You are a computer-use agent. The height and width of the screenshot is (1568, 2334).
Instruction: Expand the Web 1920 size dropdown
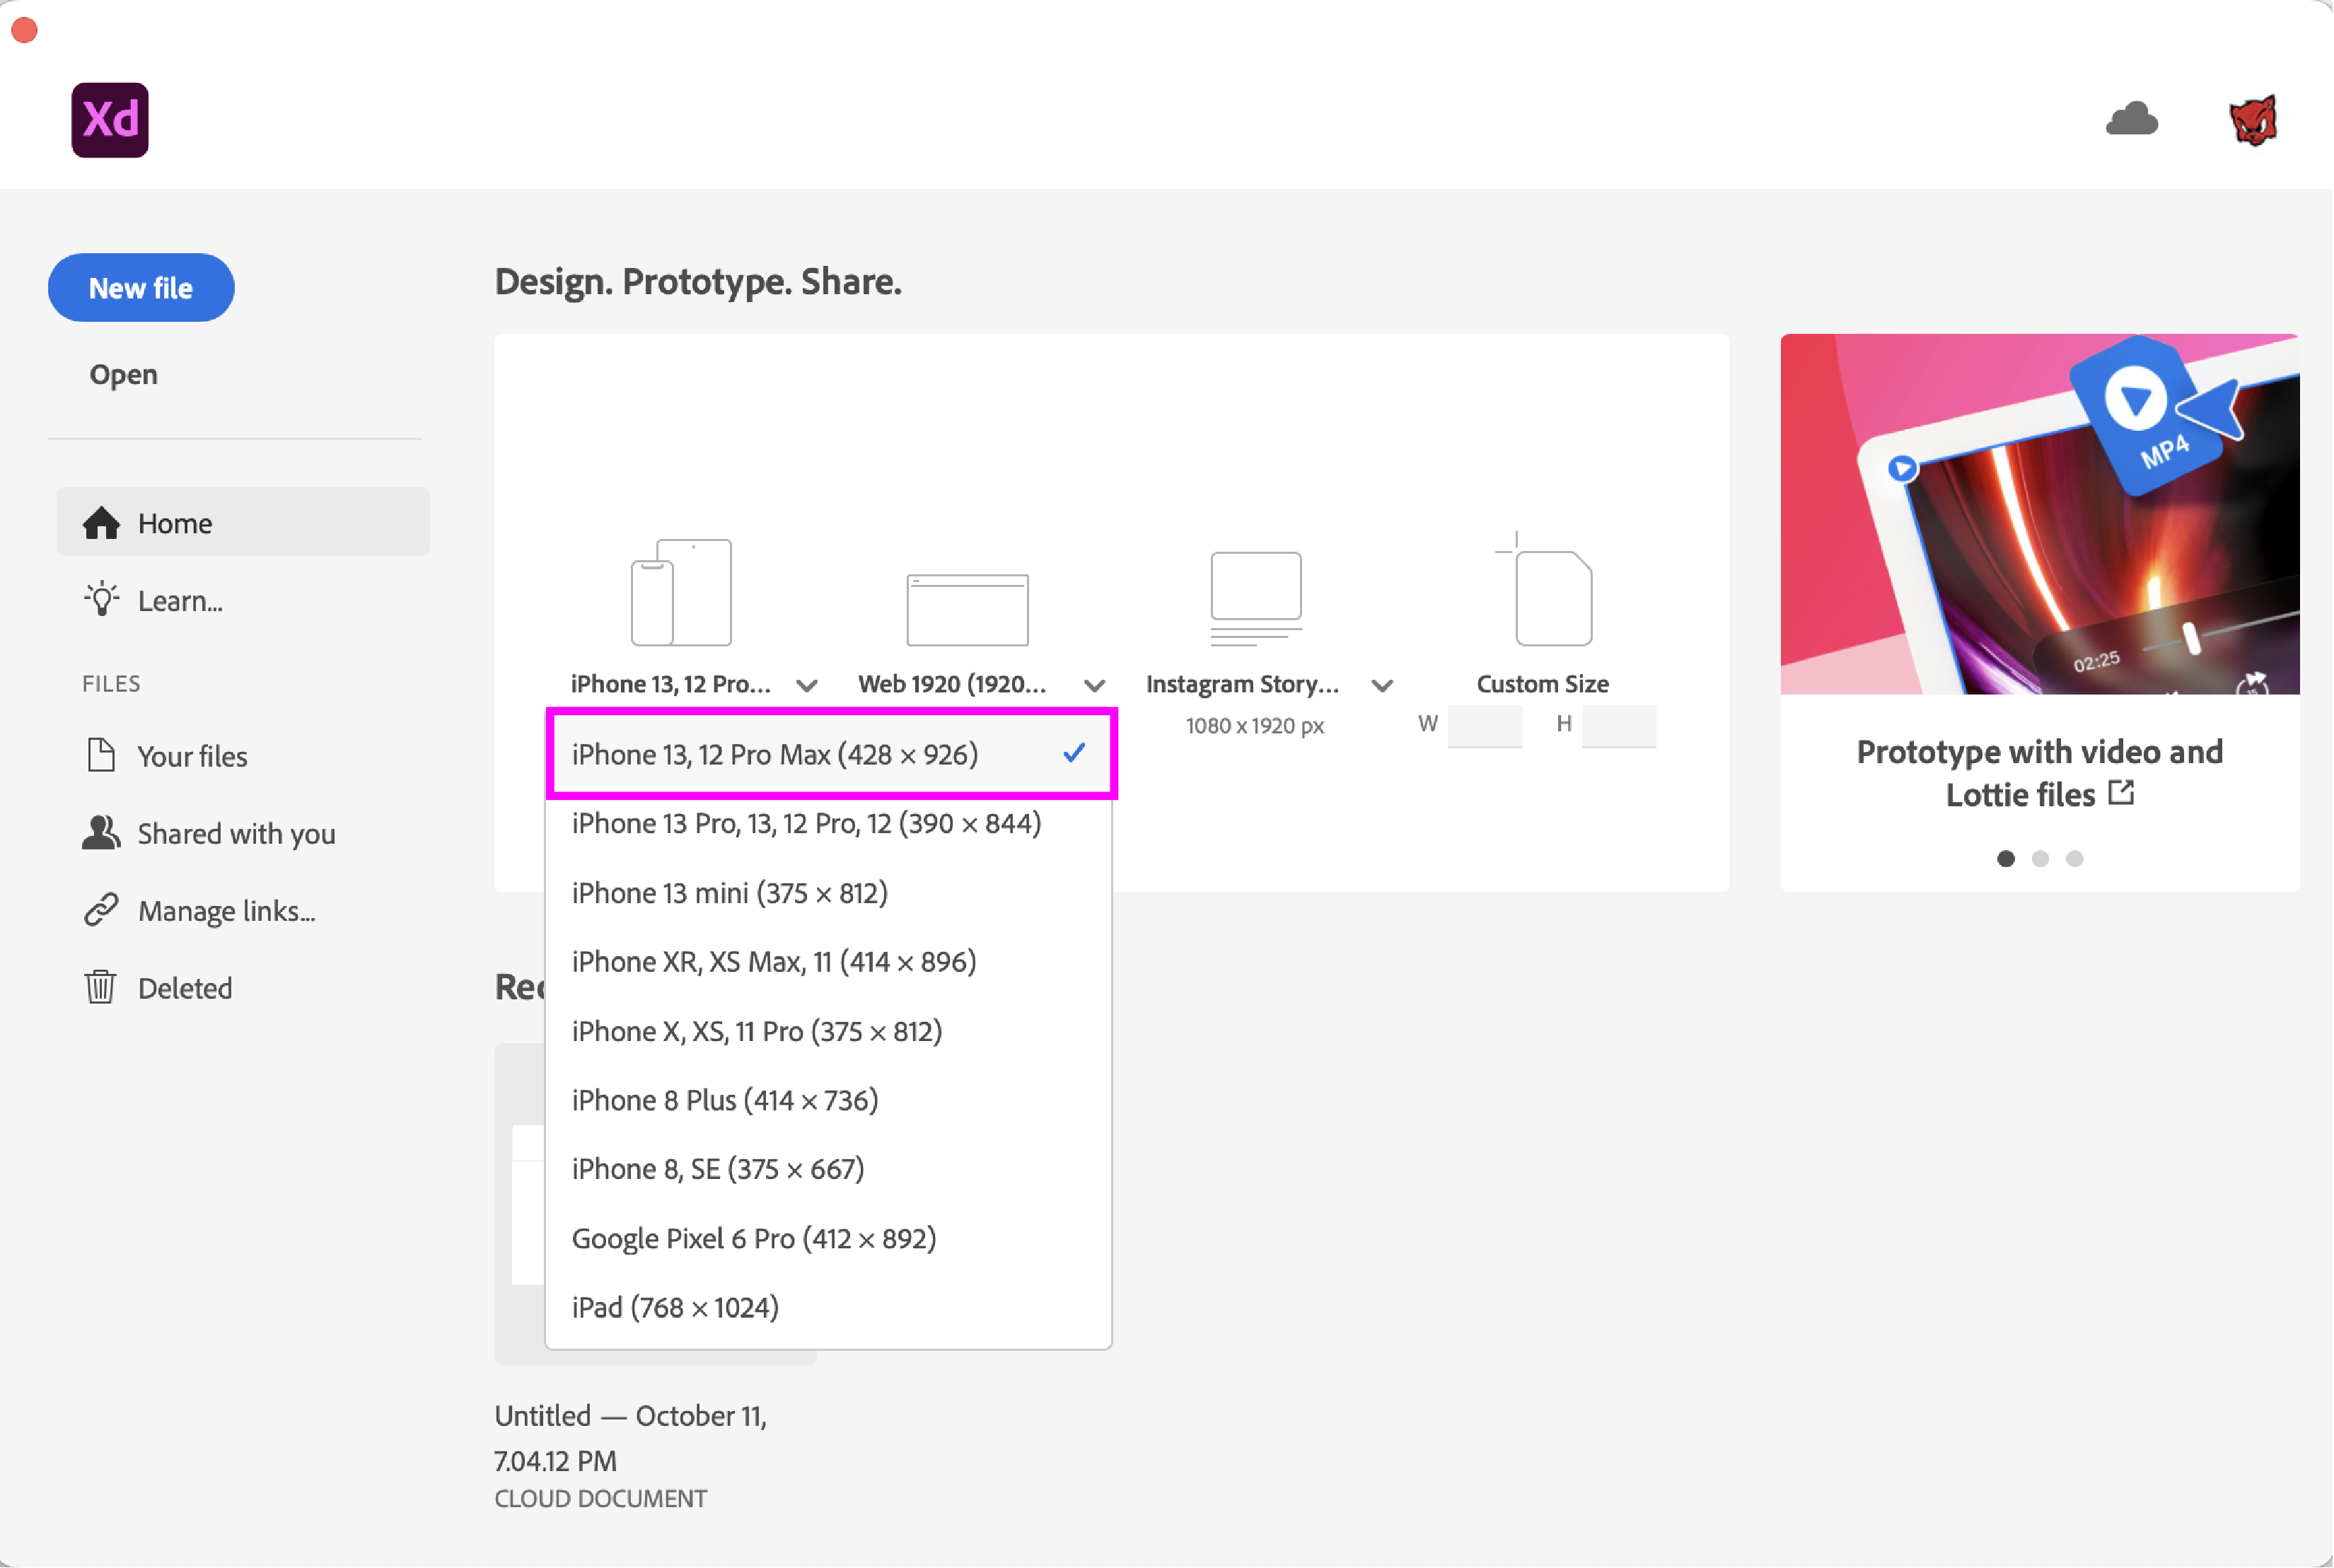[x=1095, y=686]
